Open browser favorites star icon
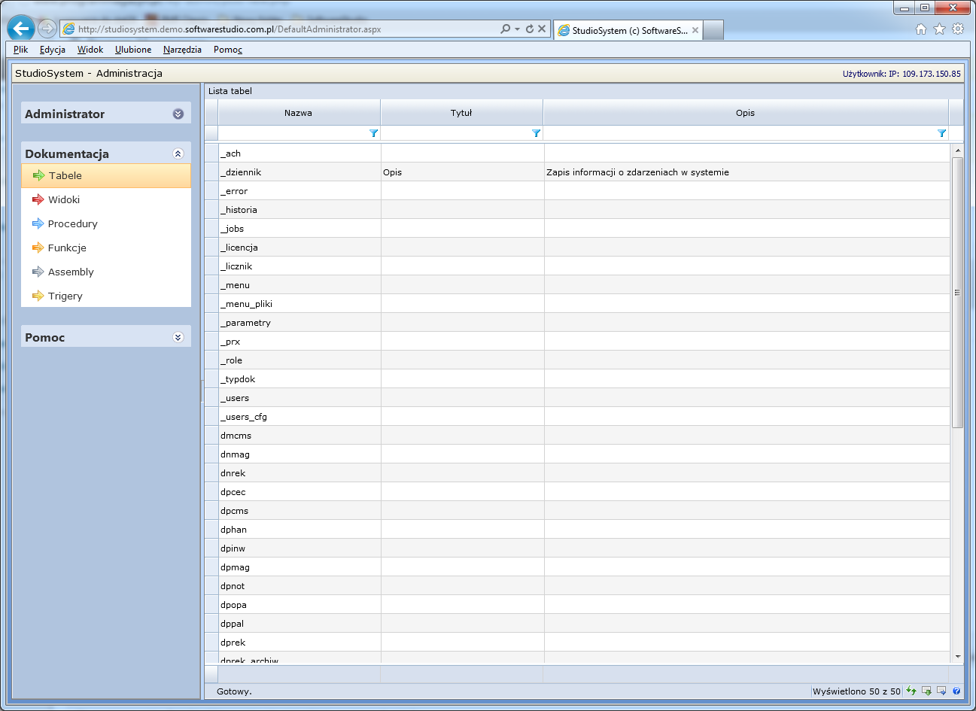 (939, 29)
